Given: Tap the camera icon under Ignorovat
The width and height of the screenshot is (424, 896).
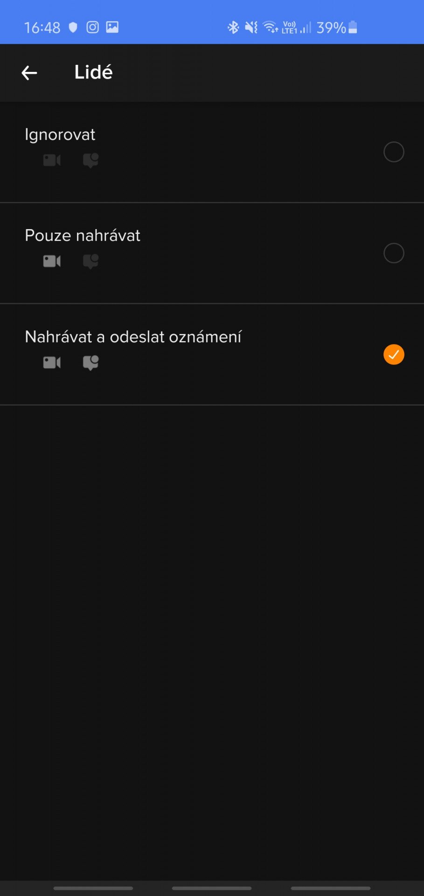Looking at the screenshot, I should coord(52,160).
